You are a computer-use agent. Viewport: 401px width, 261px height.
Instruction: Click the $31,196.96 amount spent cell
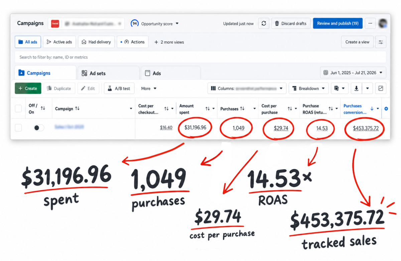pos(195,128)
